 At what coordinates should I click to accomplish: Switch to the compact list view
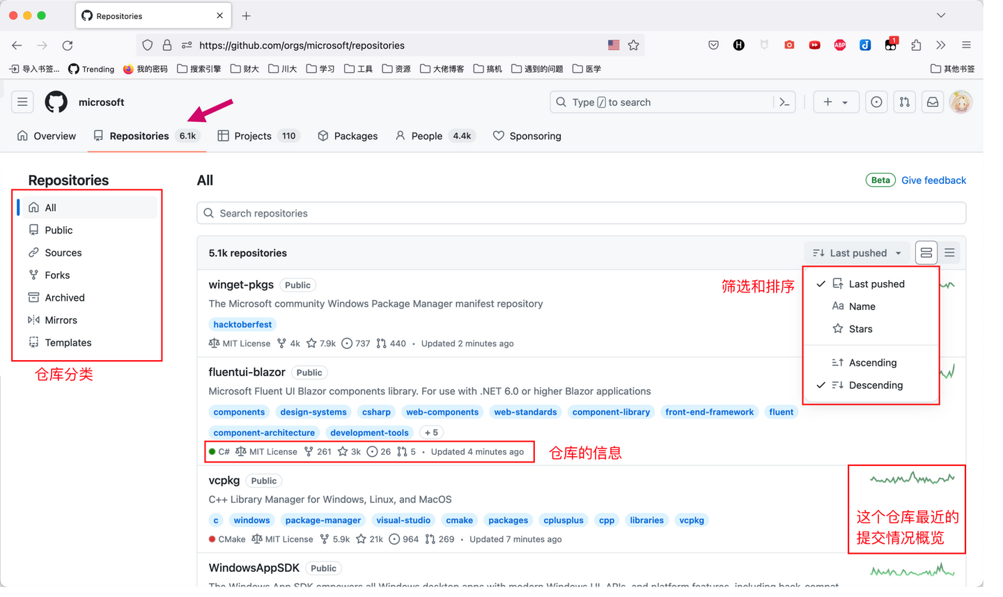tap(949, 253)
